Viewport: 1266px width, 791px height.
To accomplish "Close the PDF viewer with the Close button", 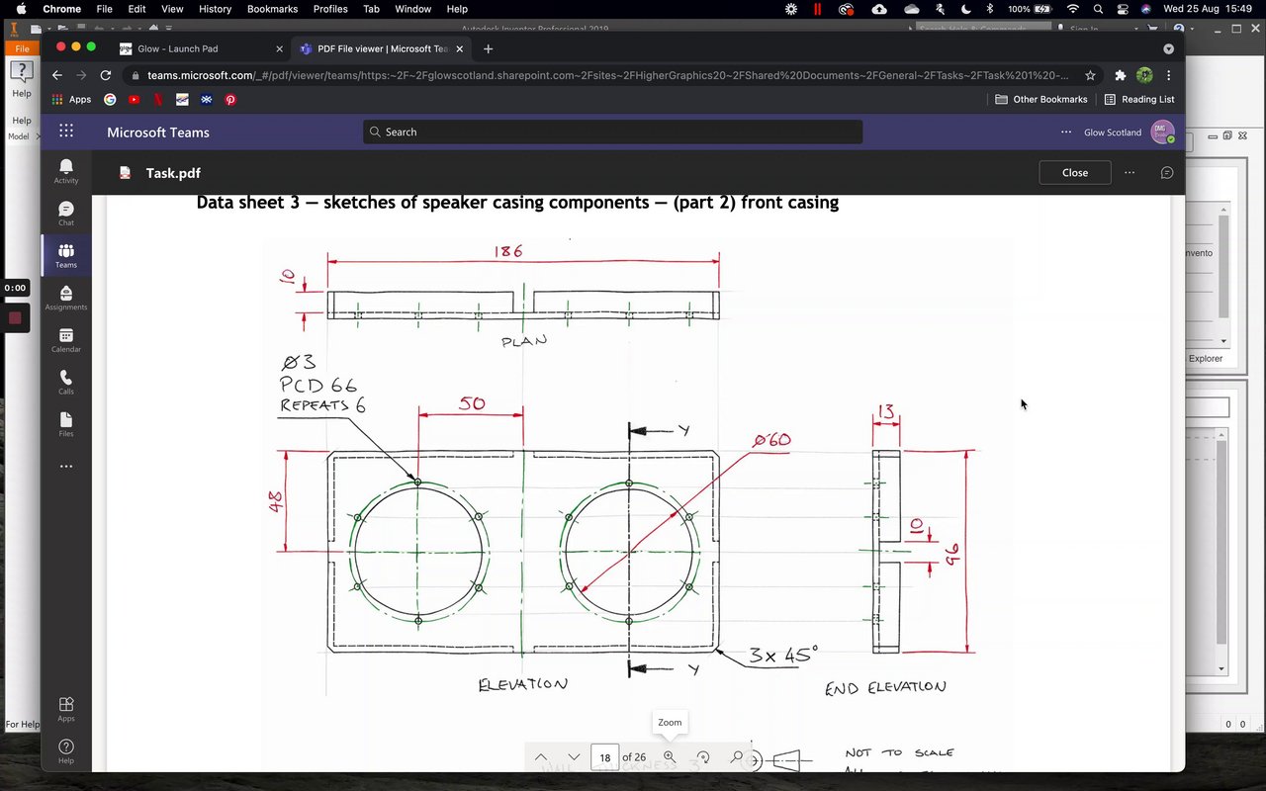I will 1075,172.
